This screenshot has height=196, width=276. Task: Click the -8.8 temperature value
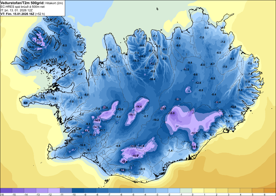[201, 90]
